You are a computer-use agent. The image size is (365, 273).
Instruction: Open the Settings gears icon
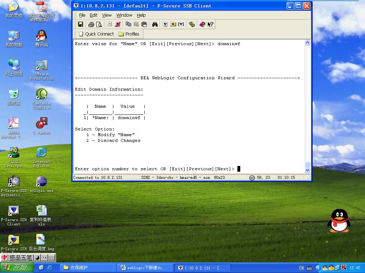pos(192,25)
